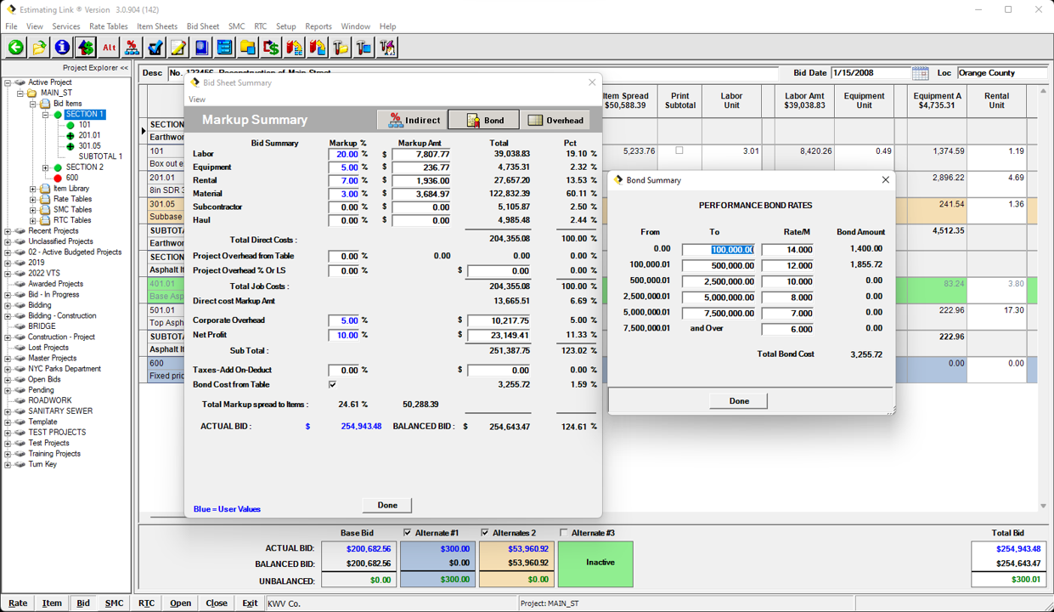Enable the Alternate #3 checkbox
The width and height of the screenshot is (1054, 612).
[x=563, y=532]
